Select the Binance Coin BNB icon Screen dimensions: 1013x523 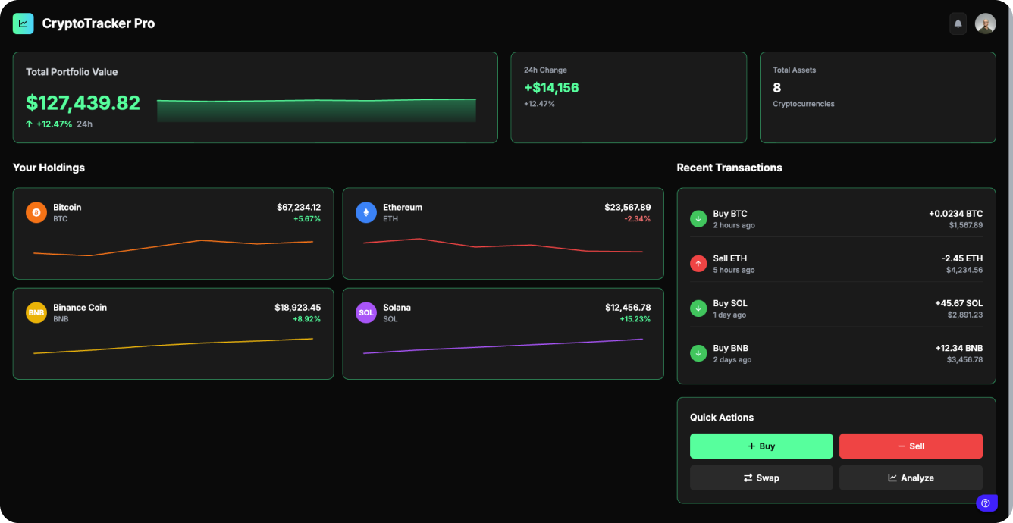[x=36, y=312]
